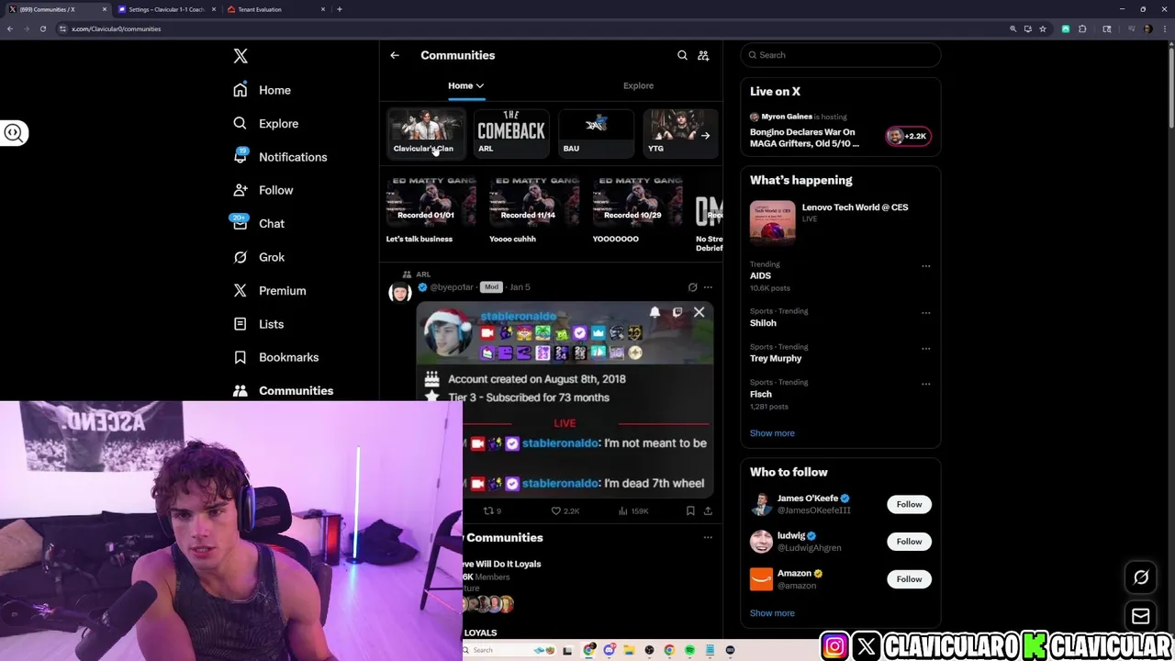The height and width of the screenshot is (661, 1175).
Task: Open the Follow sidebar item
Action: 263,190
